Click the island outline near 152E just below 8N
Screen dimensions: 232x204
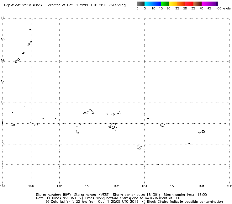113,127
